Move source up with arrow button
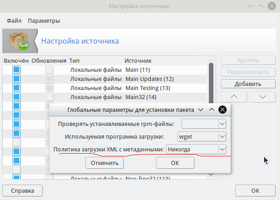The image size is (280, 200). click(x=234, y=97)
